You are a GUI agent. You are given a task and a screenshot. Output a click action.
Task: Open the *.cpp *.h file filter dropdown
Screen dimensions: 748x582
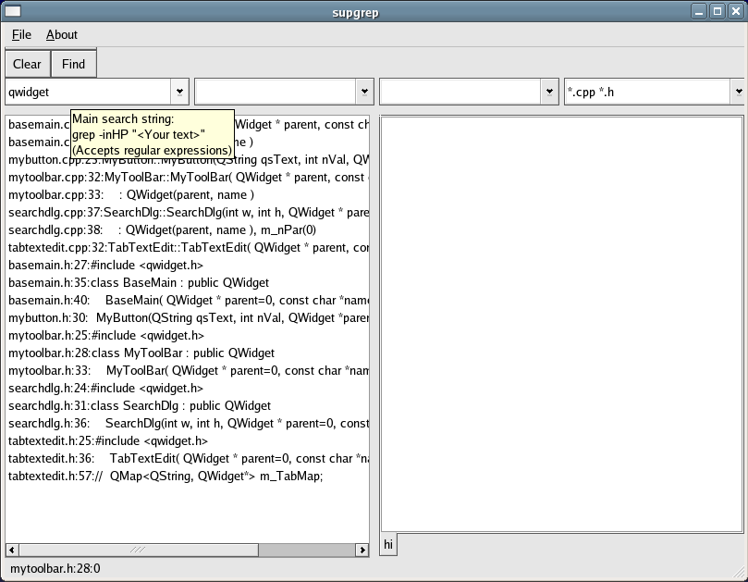coord(738,92)
